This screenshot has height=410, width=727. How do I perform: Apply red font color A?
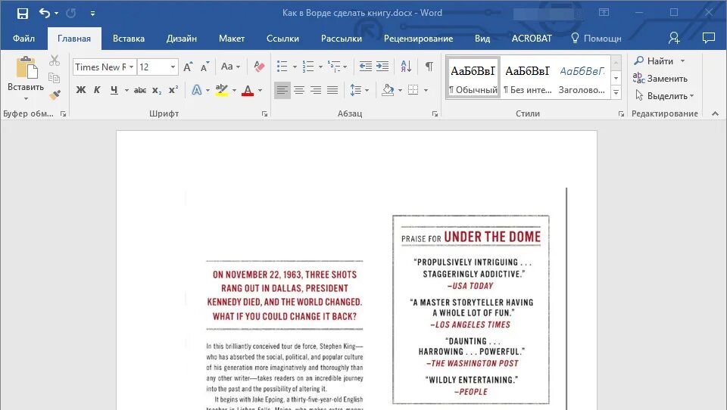(248, 90)
